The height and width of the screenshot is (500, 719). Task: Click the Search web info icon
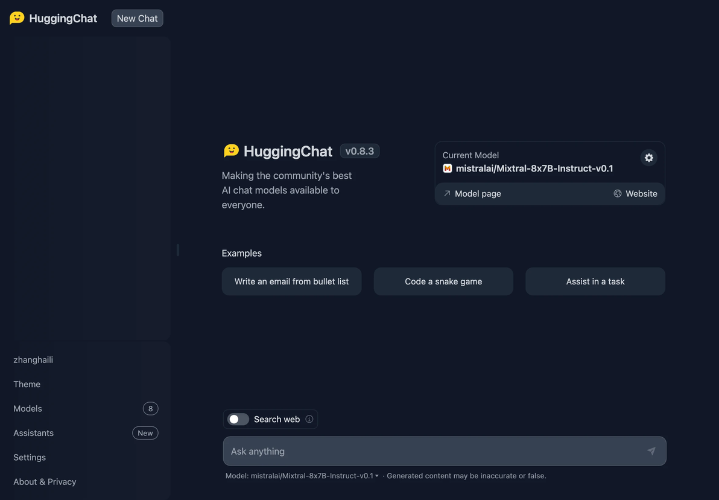point(309,419)
